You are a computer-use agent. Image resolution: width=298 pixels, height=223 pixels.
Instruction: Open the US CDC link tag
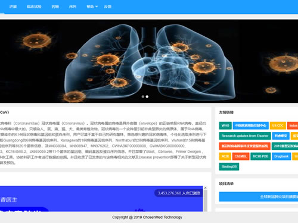278,125
